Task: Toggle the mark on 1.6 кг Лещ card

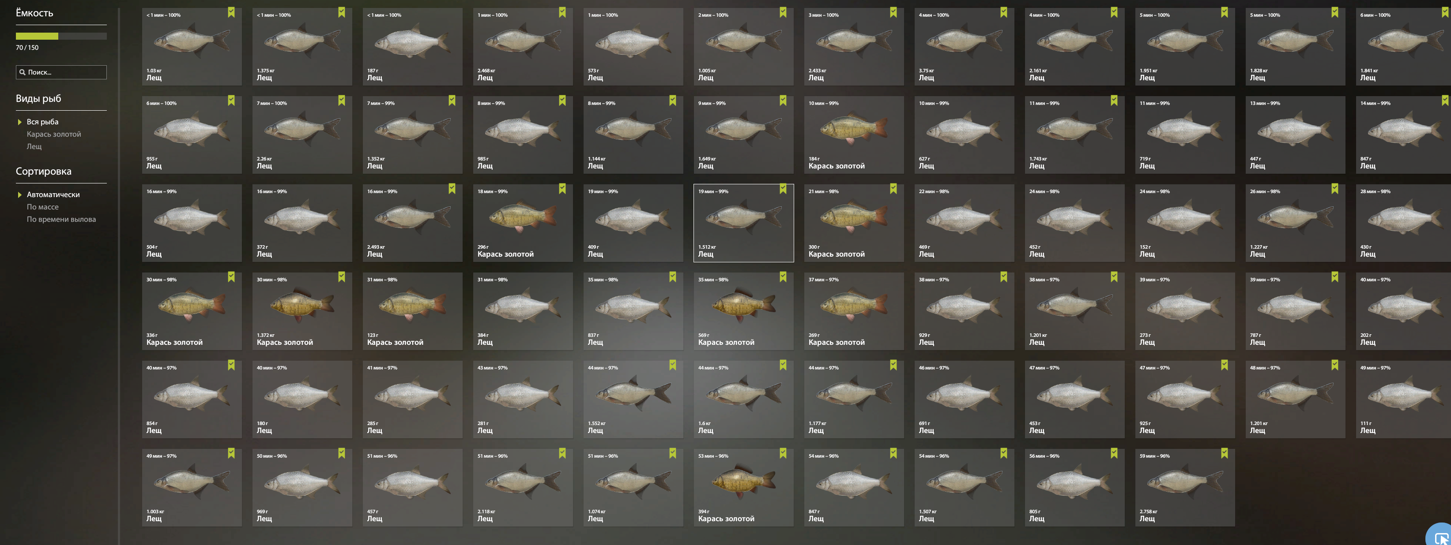Action: 783,365
